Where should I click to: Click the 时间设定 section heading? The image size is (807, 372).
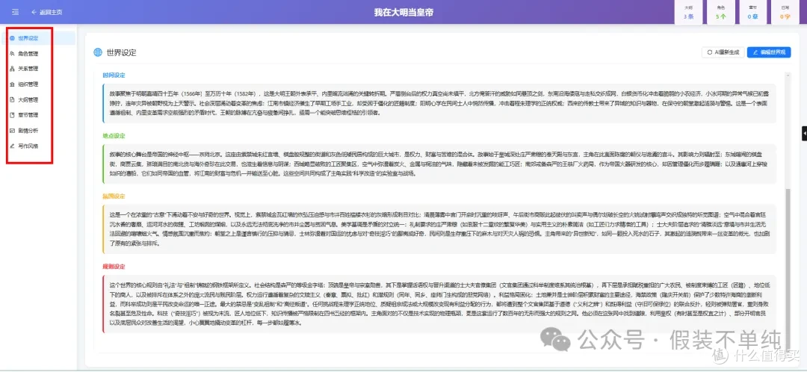coord(114,75)
